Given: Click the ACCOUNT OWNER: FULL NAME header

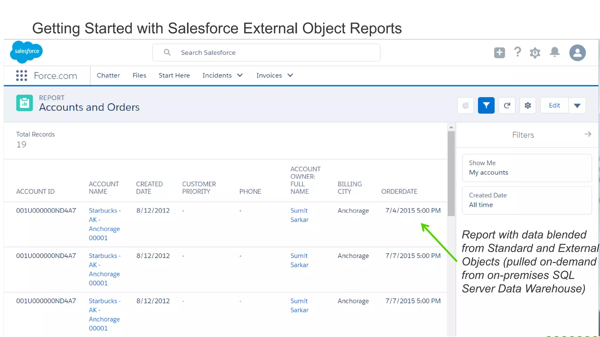Looking at the screenshot, I should 305,180.
